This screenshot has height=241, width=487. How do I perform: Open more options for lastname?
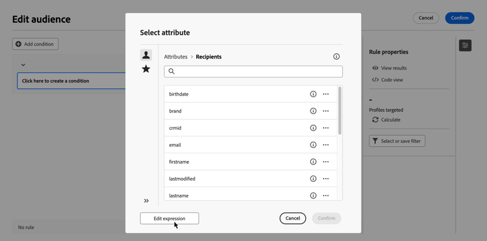click(325, 196)
